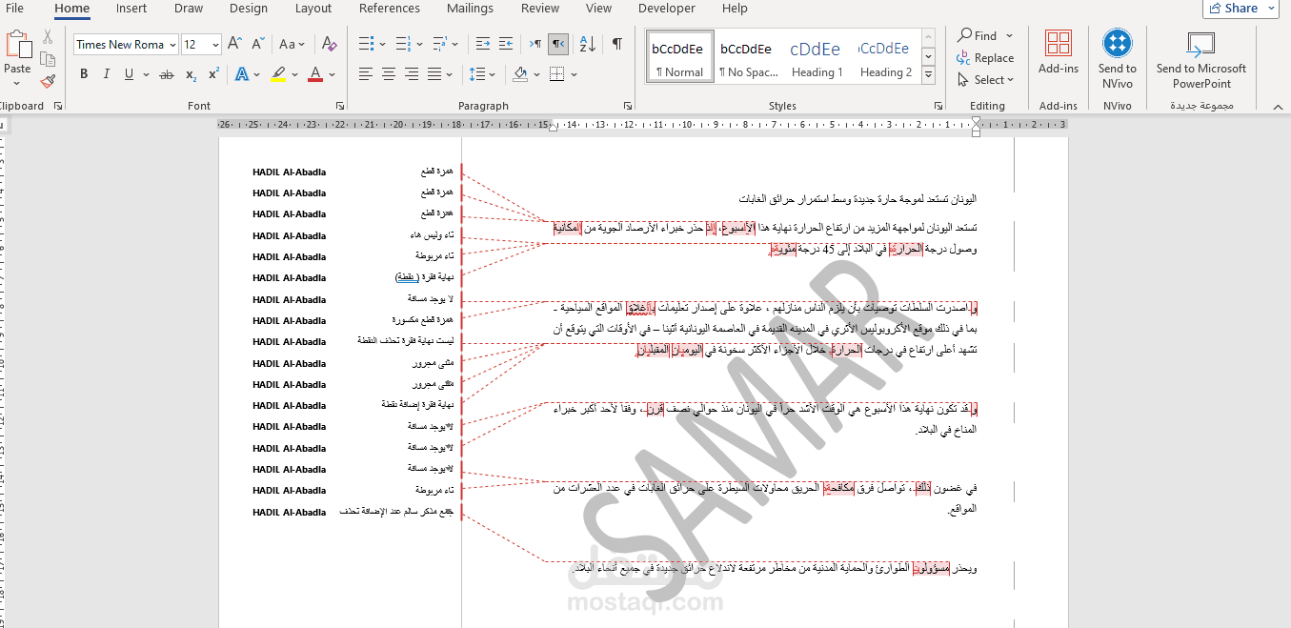Open the font name dropdown
The image size is (1291, 628).
point(172,45)
